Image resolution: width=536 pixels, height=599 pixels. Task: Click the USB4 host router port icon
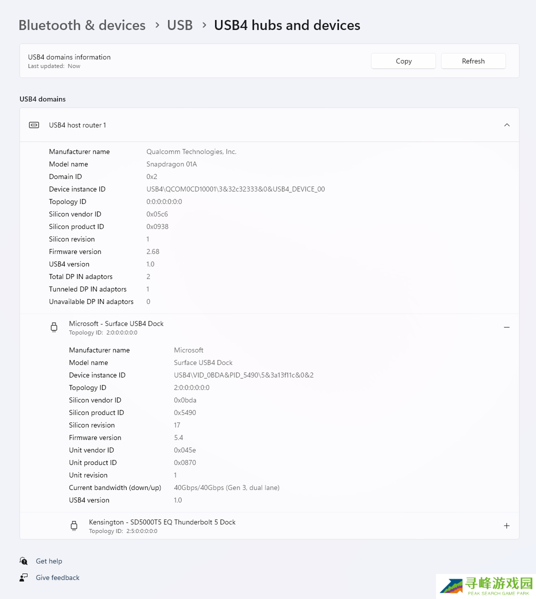click(x=34, y=125)
